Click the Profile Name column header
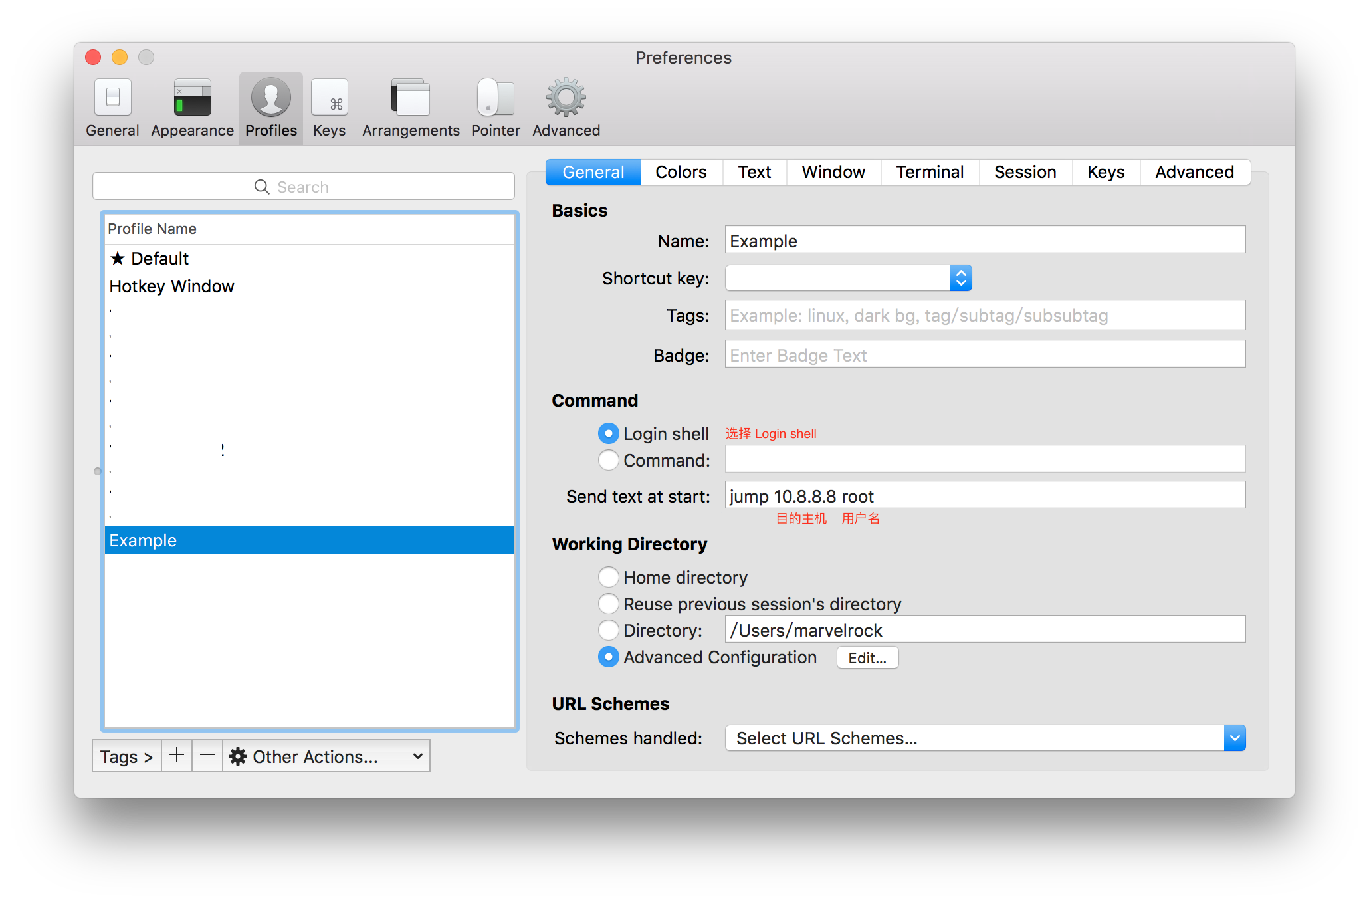 pos(310,229)
